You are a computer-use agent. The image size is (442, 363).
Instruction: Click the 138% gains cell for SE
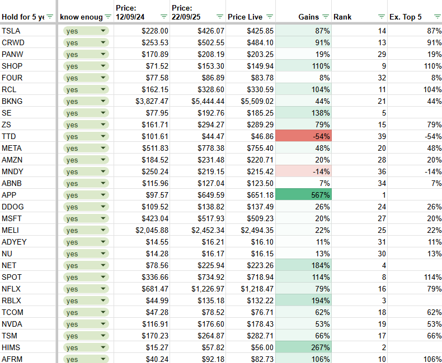303,113
